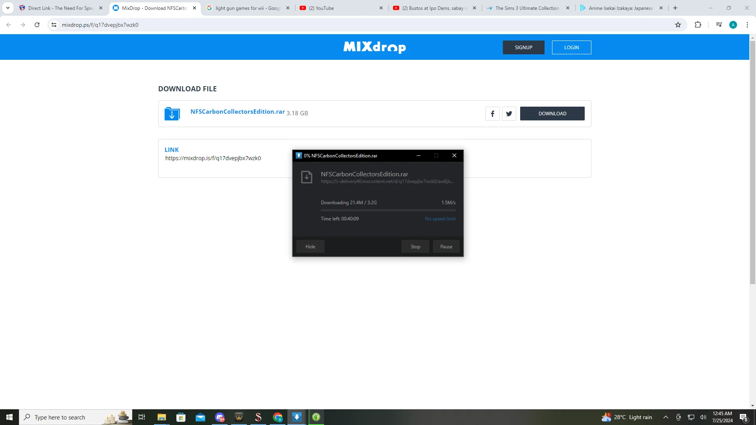Open the Chrome profile avatar

tap(733, 25)
